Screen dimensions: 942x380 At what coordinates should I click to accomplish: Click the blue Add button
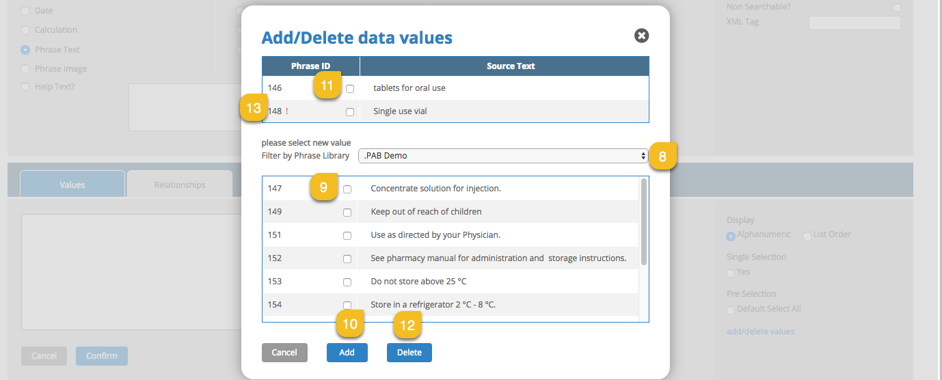pos(347,353)
